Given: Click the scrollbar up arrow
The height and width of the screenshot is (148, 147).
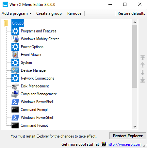Looking at the screenshot, I should (x=135, y=22).
